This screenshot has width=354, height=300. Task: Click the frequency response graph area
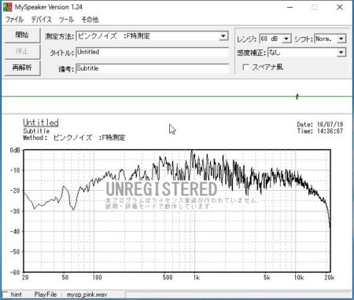(177, 211)
